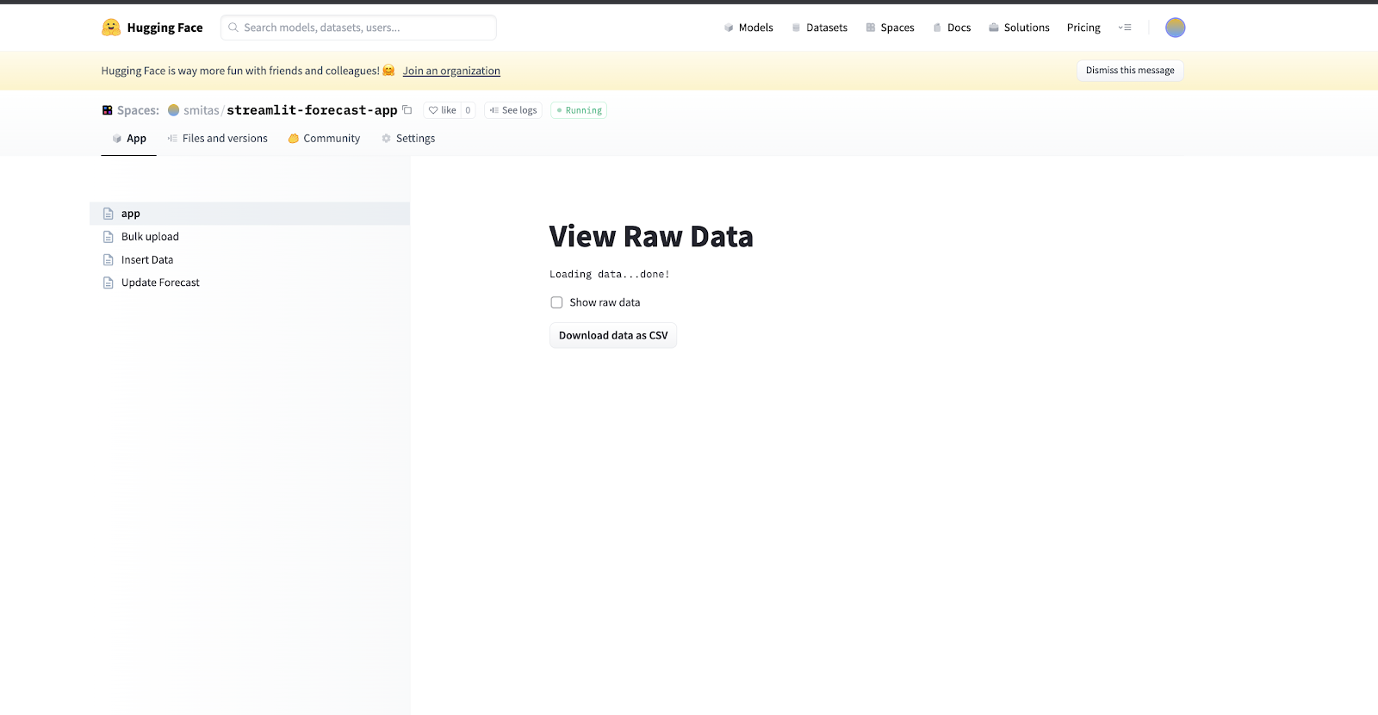Click the View Raw Data heading
Screen dimensions: 1378x715
(x=651, y=237)
